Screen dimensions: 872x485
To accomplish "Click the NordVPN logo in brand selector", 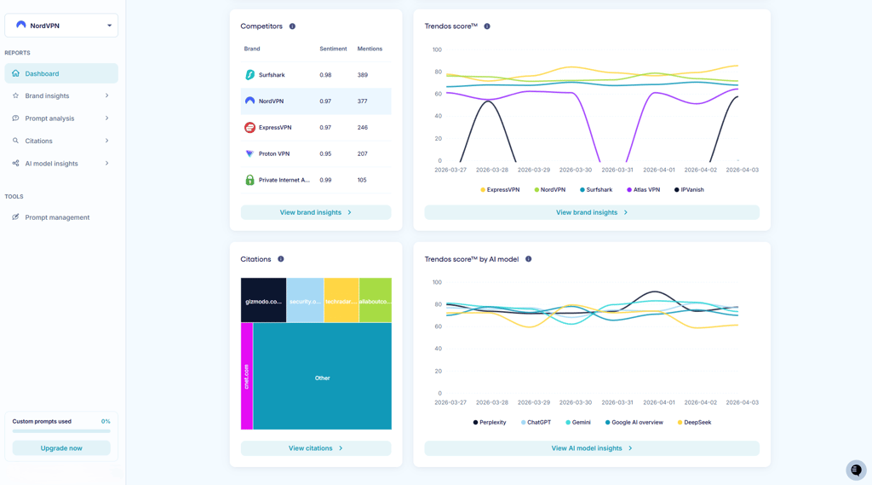I will tap(21, 25).
